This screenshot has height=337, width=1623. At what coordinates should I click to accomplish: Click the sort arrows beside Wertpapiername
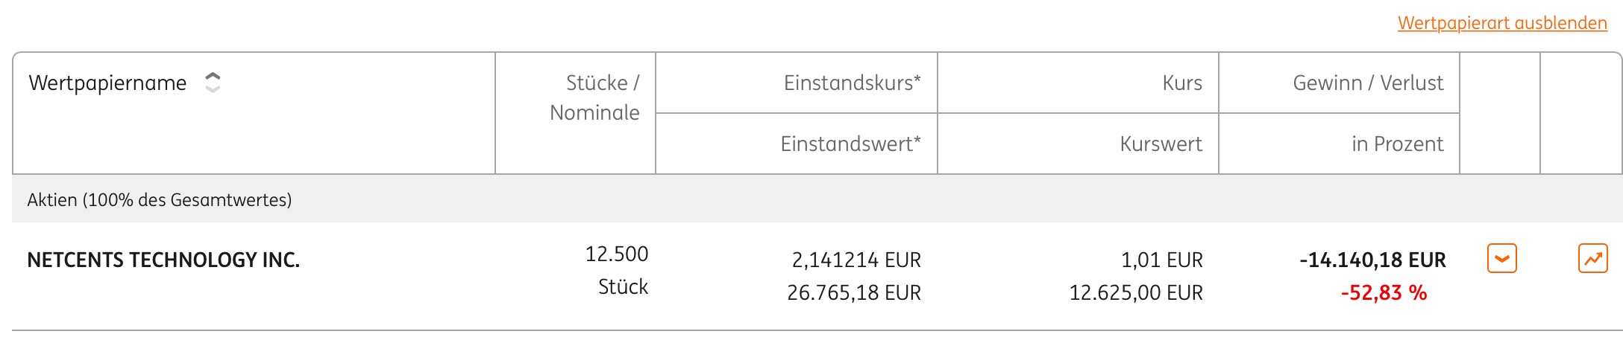(x=213, y=83)
